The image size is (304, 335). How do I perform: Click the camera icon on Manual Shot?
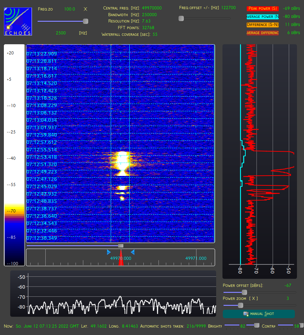246,314
